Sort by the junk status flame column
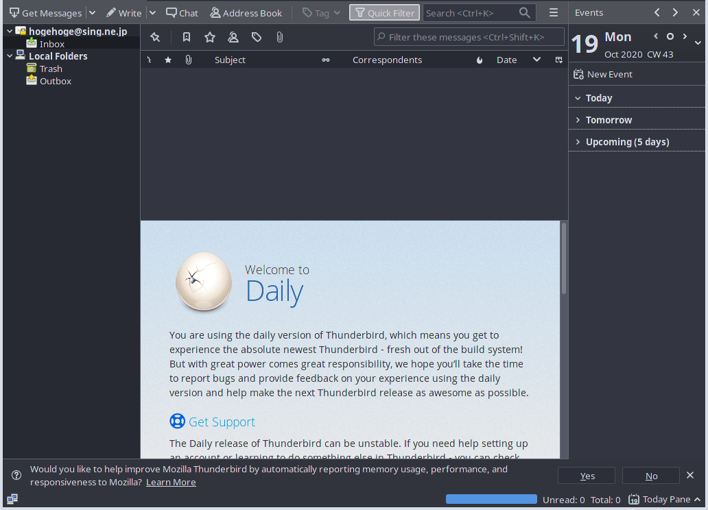The image size is (708, 510). tap(480, 60)
